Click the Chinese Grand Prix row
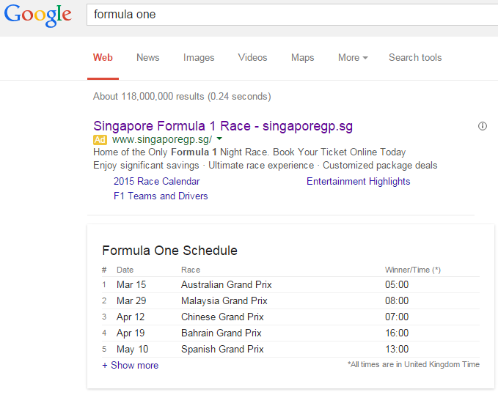This screenshot has height=395, width=498. (x=290, y=317)
